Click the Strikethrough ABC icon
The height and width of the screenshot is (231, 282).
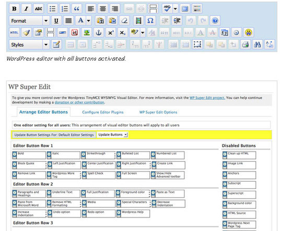tap(38, 8)
